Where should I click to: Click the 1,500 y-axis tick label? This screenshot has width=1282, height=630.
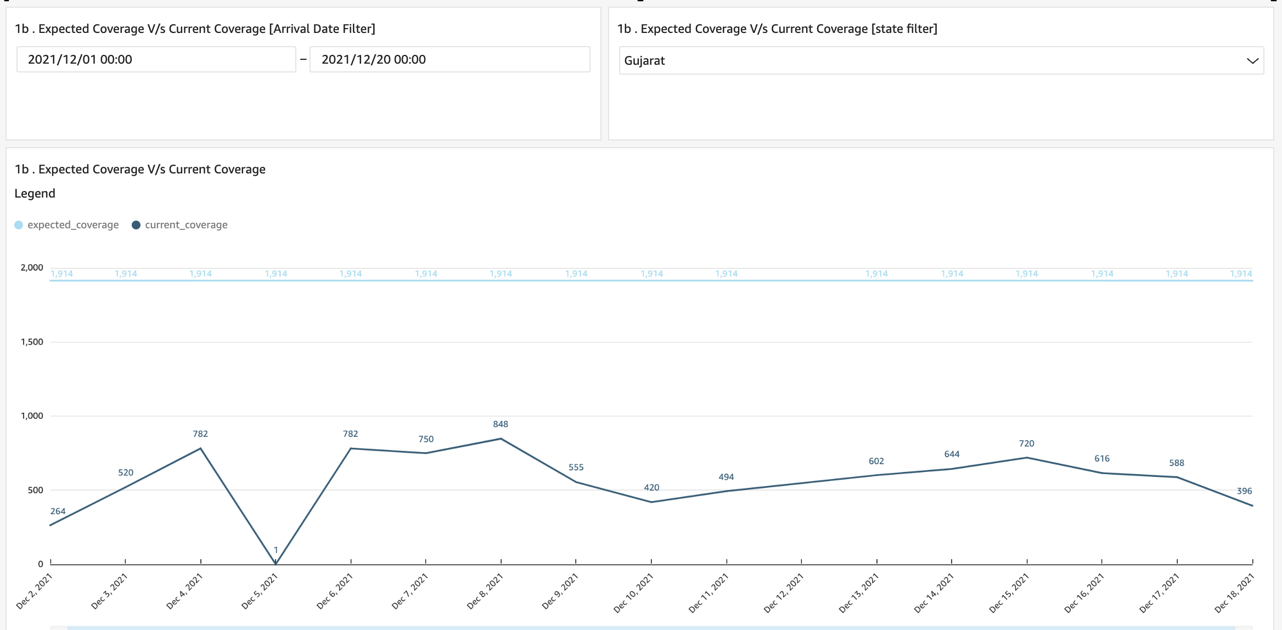(x=32, y=342)
